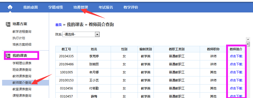Download profile for 付若勤
Viewport: 253px width, 98px height.
pyautogui.click(x=236, y=88)
